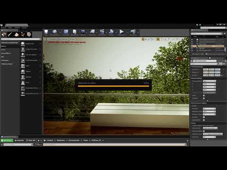The height and width of the screenshot is (170, 227).
Task: Toggle visibility eye of the first outliner row
Action: pos(192,40)
